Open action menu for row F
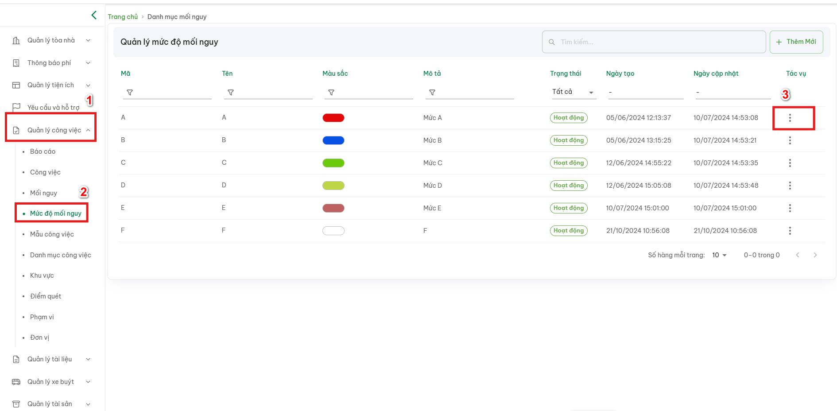 point(790,231)
